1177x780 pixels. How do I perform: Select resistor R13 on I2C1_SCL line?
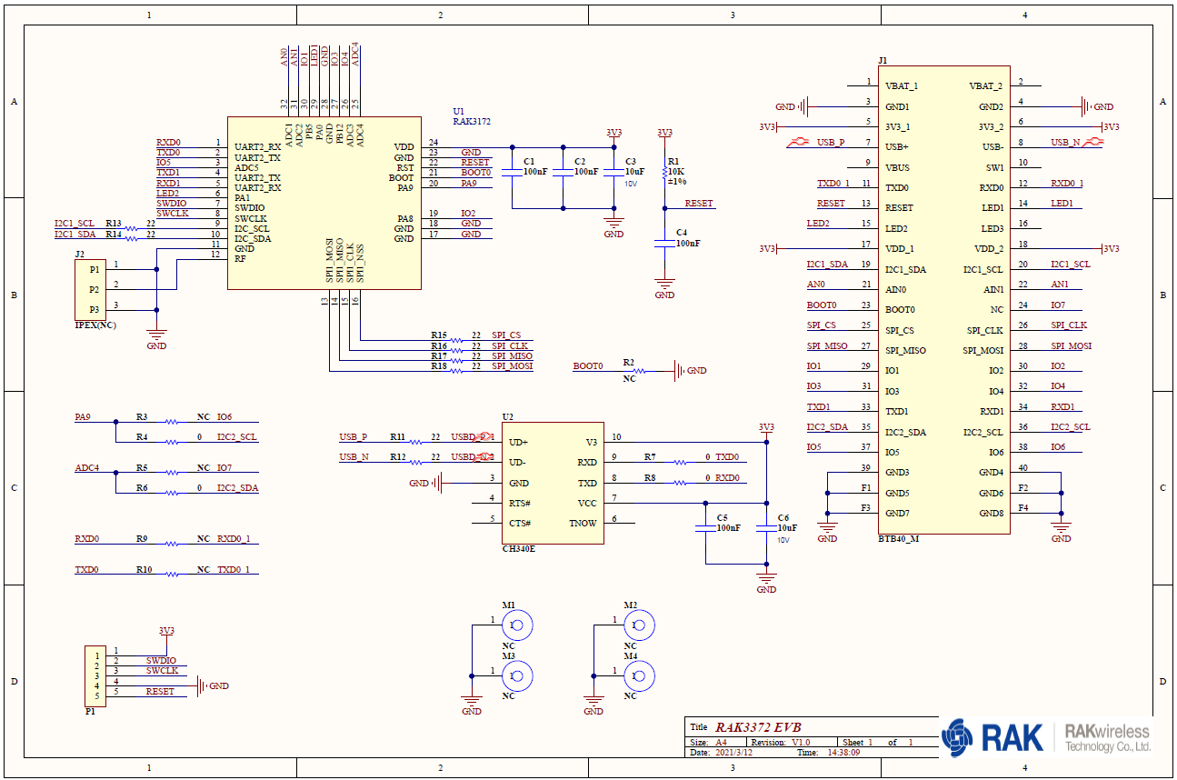[131, 228]
